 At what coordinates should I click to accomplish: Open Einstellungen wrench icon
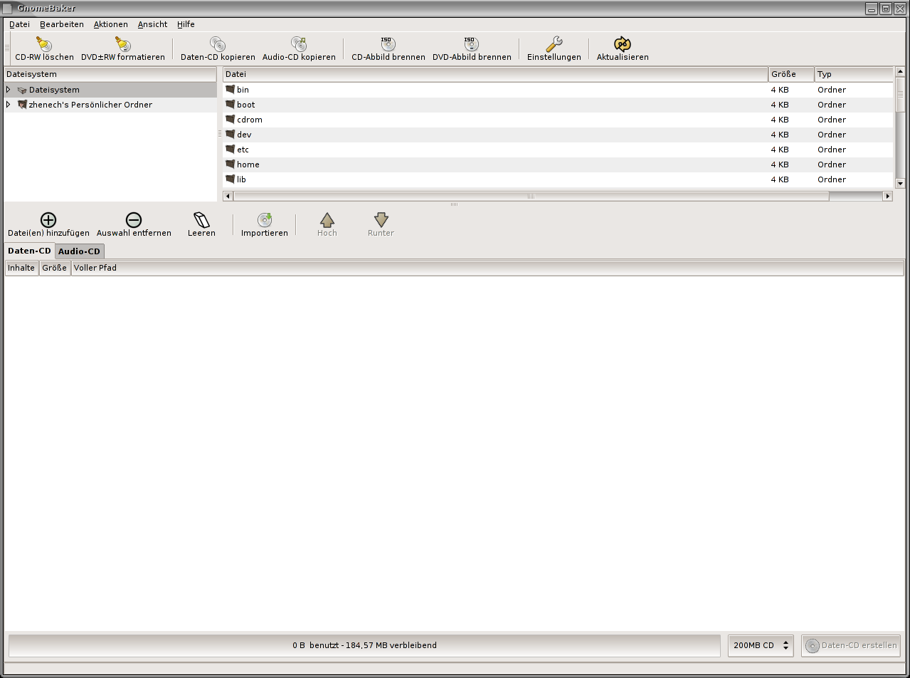point(554,44)
